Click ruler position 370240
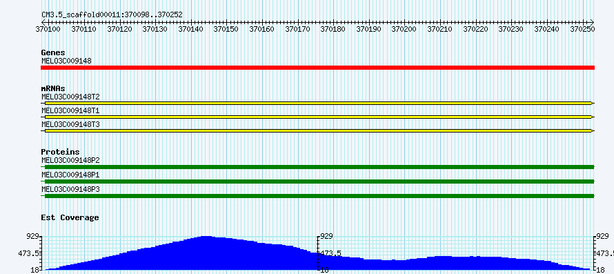Image resolution: width=614 pixels, height=274 pixels. tap(547, 29)
